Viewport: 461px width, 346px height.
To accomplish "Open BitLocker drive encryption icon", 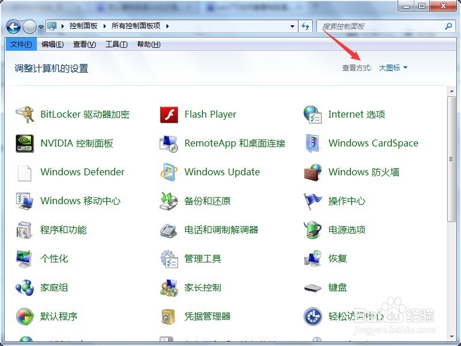I will (x=25, y=114).
